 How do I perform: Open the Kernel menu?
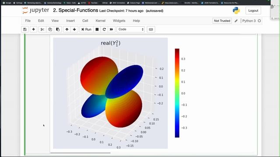[x=100, y=21]
